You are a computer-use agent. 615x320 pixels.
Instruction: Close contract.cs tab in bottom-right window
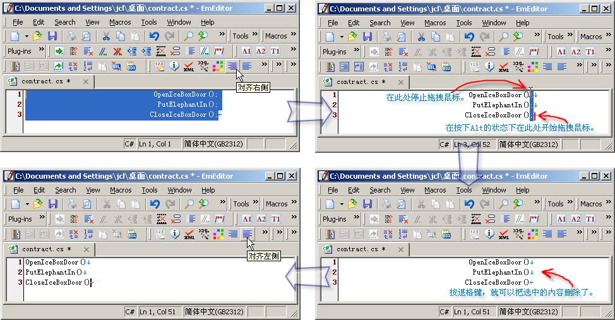tap(401, 249)
